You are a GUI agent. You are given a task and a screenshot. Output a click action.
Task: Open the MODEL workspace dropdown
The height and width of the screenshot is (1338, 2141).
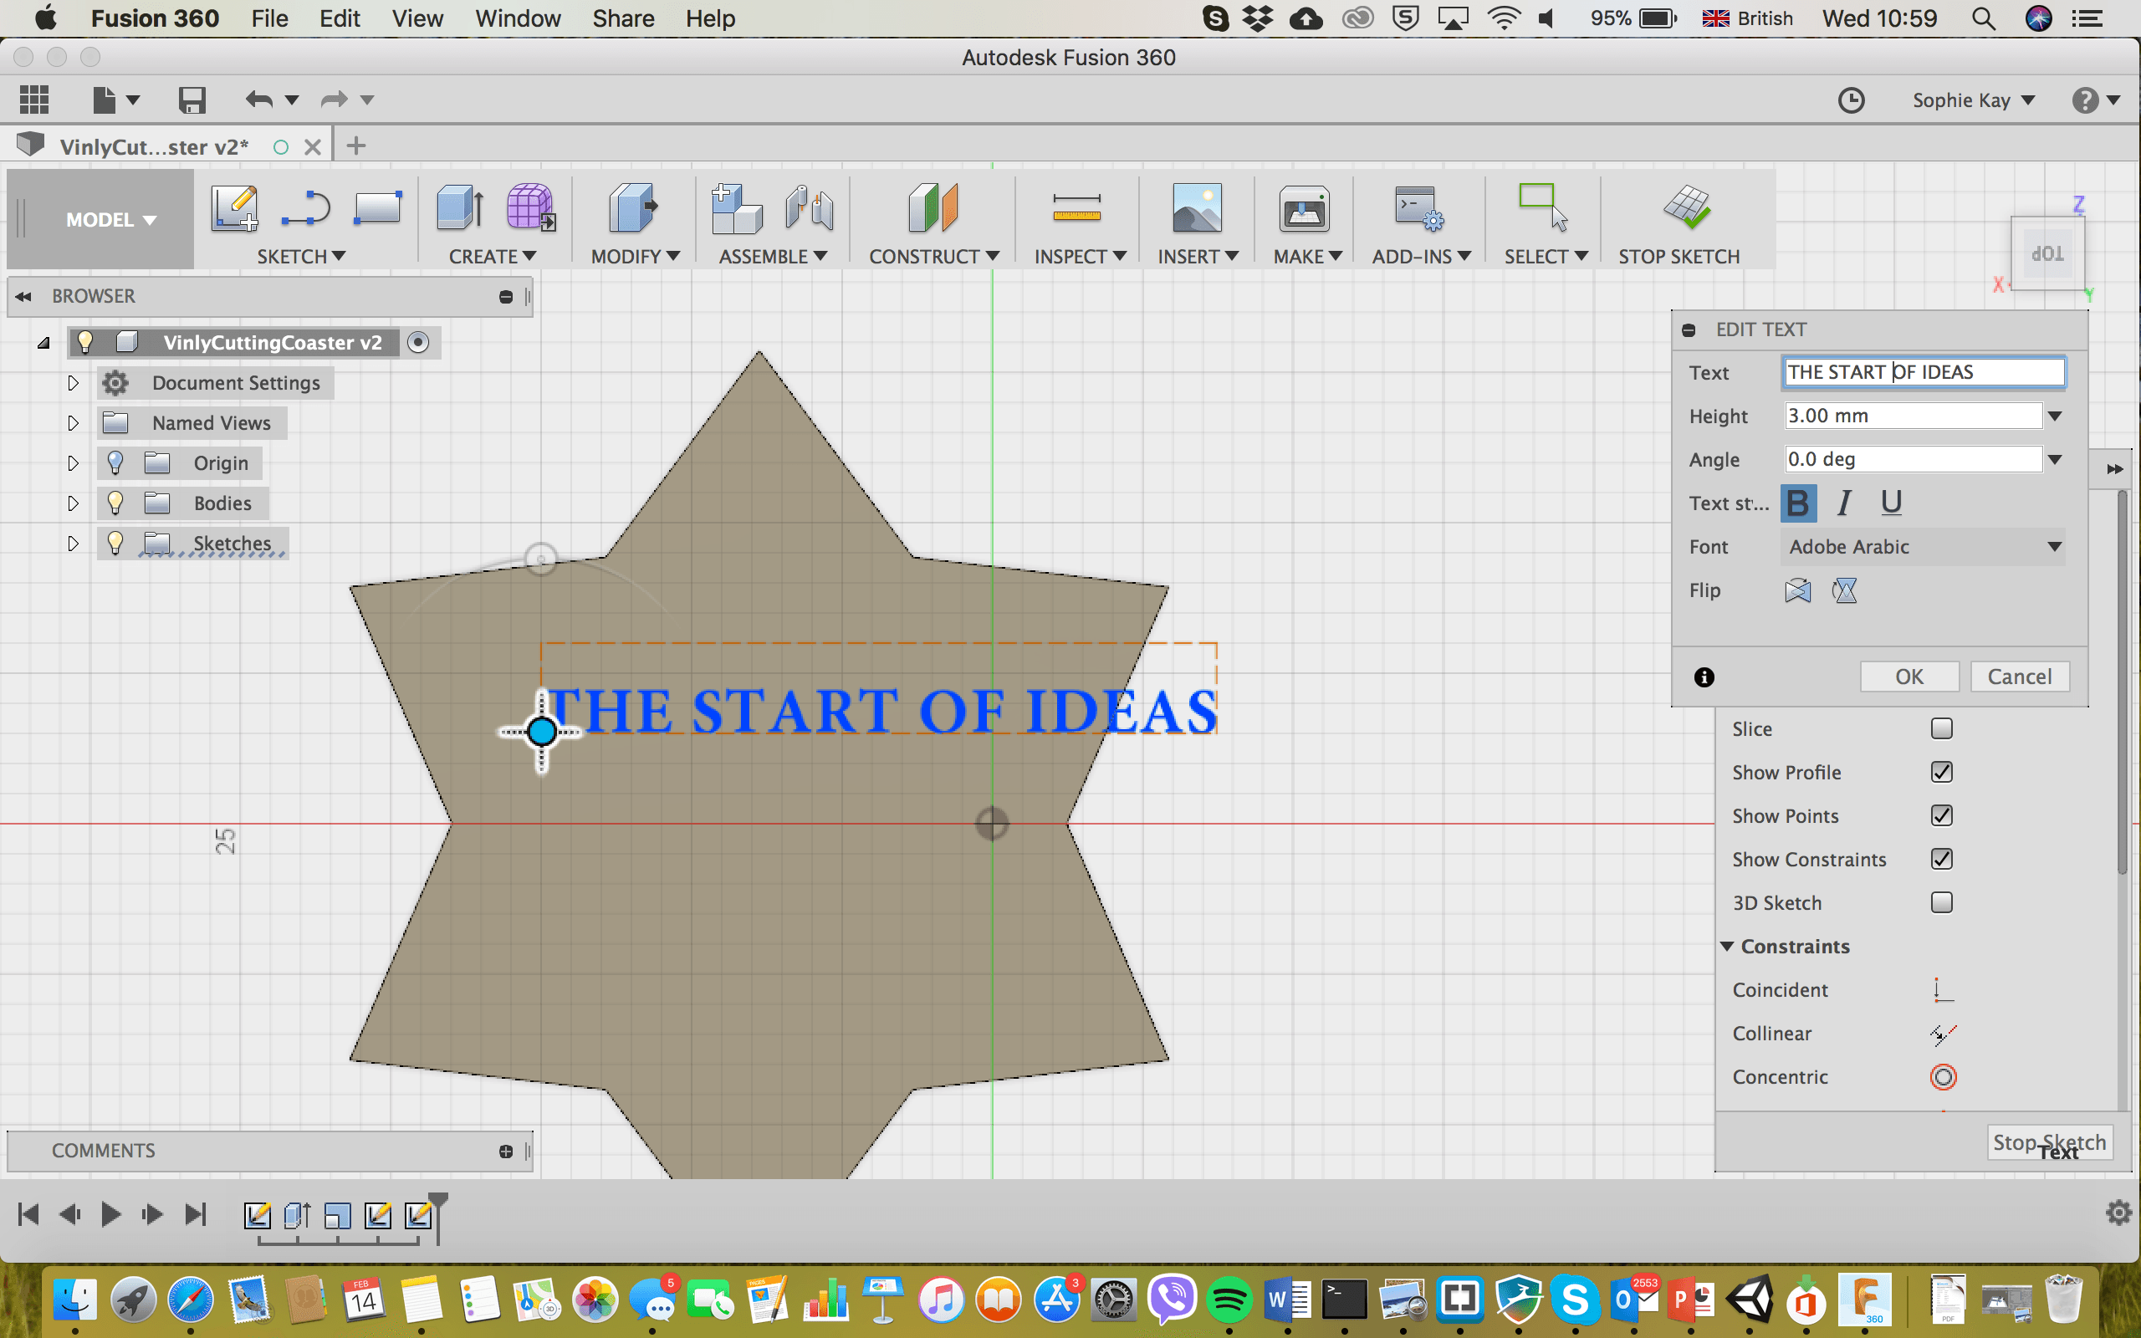[110, 219]
